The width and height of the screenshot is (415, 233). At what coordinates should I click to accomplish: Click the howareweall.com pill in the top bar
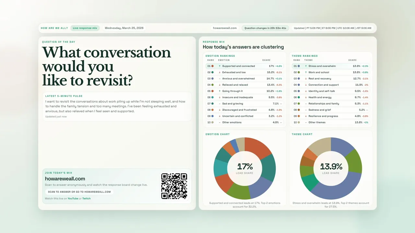[225, 28]
